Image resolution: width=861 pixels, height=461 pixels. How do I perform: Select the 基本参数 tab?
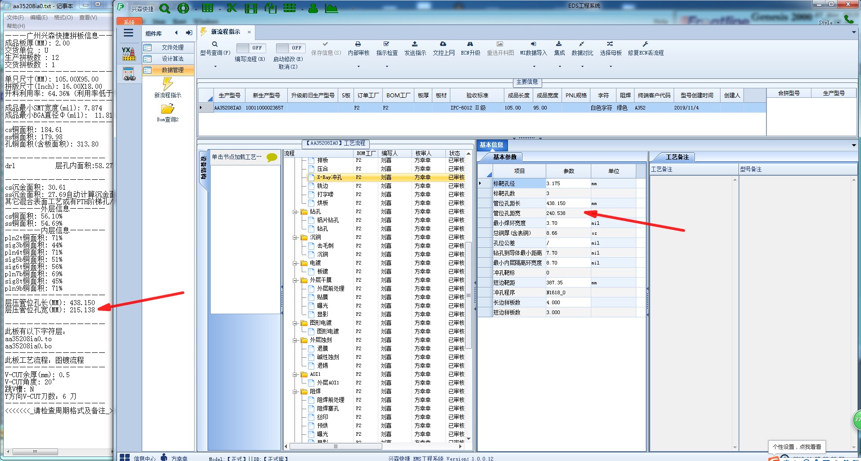click(504, 157)
